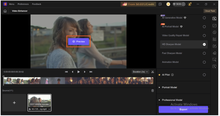Screen dimensions: 220x116
Task: Open the edit pencil sidebar tool
Action: click(214, 46)
